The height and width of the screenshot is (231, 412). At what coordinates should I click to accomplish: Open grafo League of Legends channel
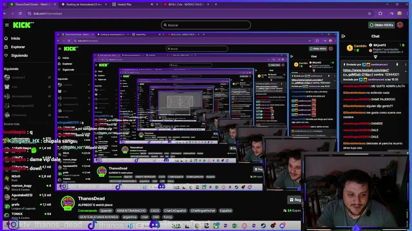27,206
